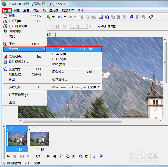
Task: Select PSD 文件... in the submenu
Action: point(74,64)
